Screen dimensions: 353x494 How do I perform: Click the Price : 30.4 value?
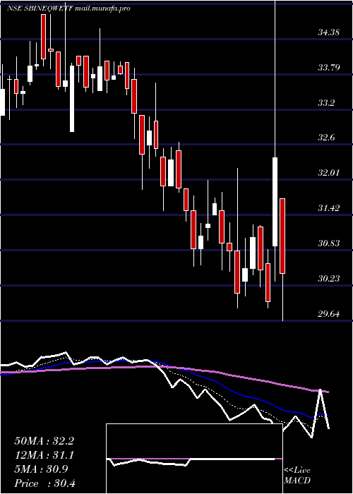click(44, 483)
